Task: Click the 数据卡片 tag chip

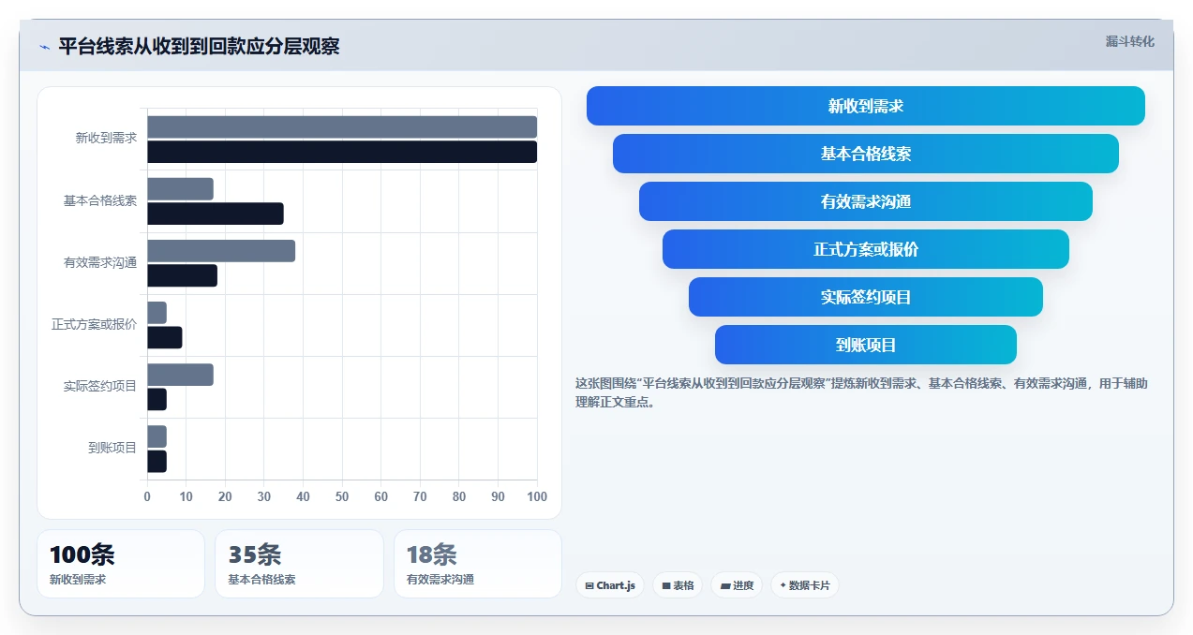Action: (x=805, y=585)
